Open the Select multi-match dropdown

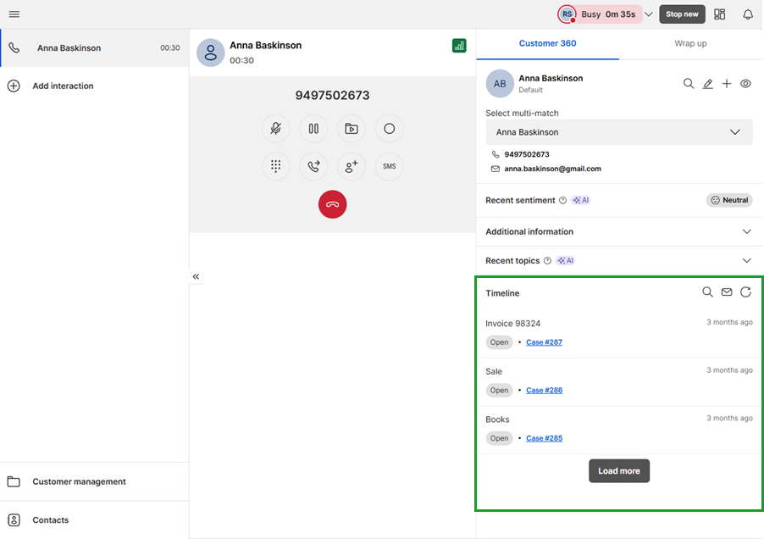pos(618,132)
